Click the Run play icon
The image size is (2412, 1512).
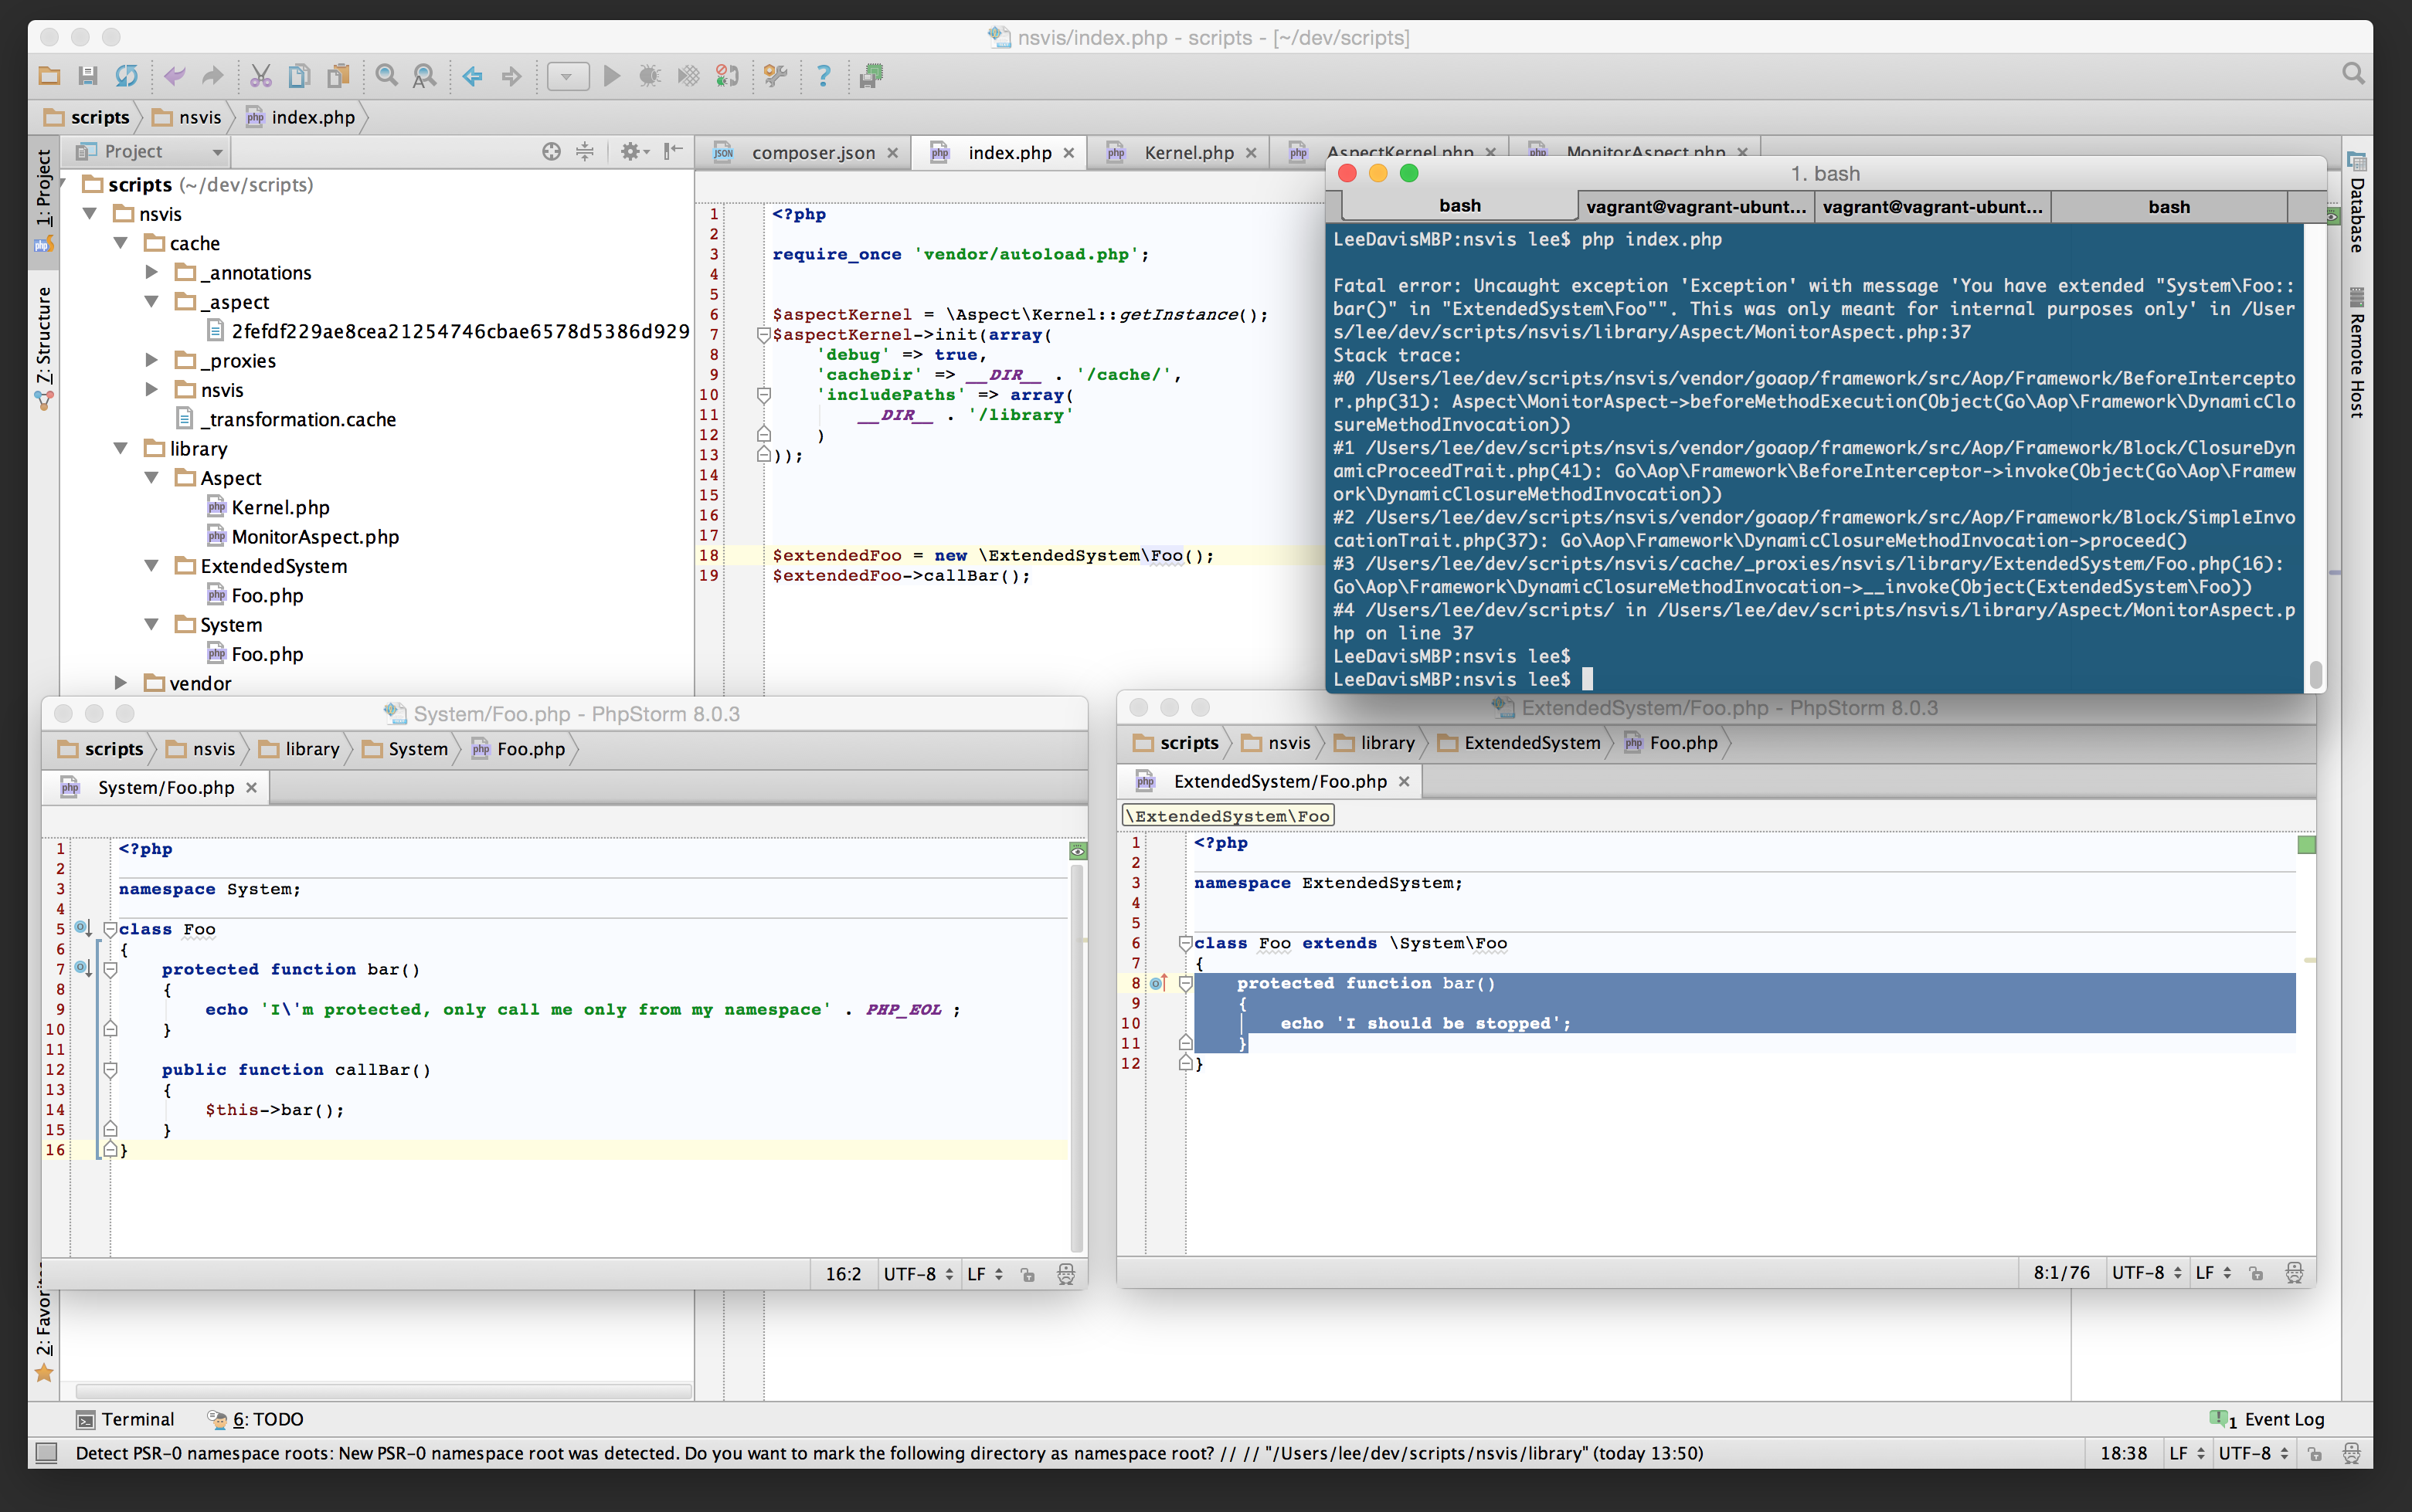pos(612,76)
